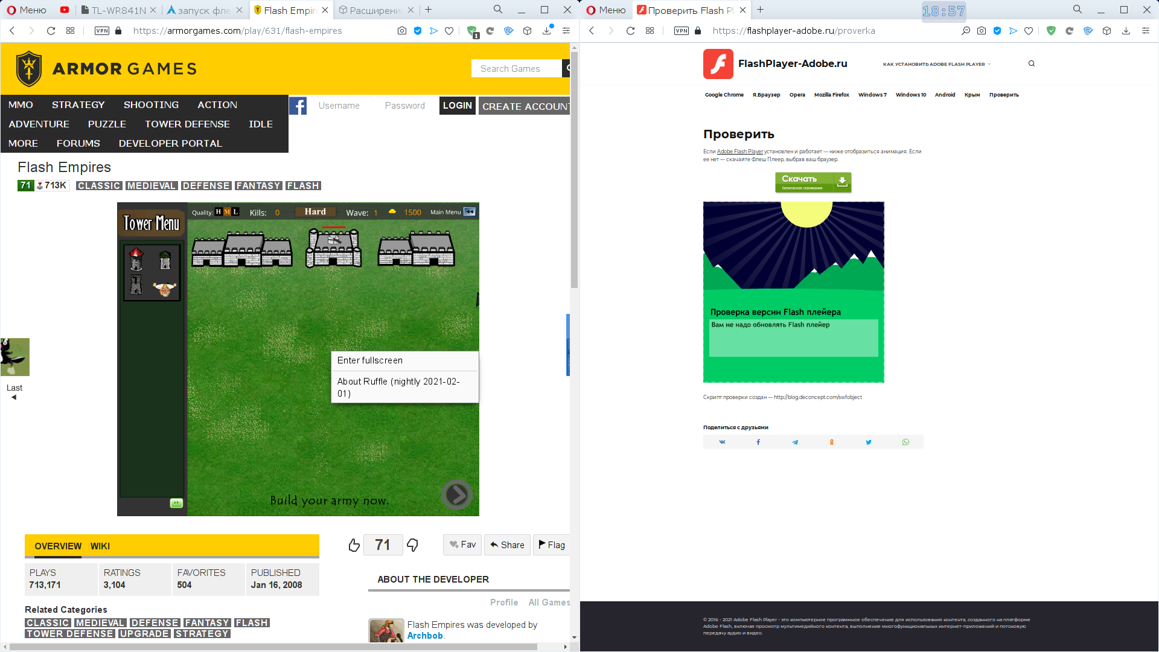Set game quality to H (high)
Viewport: 1159px width, 652px height.
[219, 212]
